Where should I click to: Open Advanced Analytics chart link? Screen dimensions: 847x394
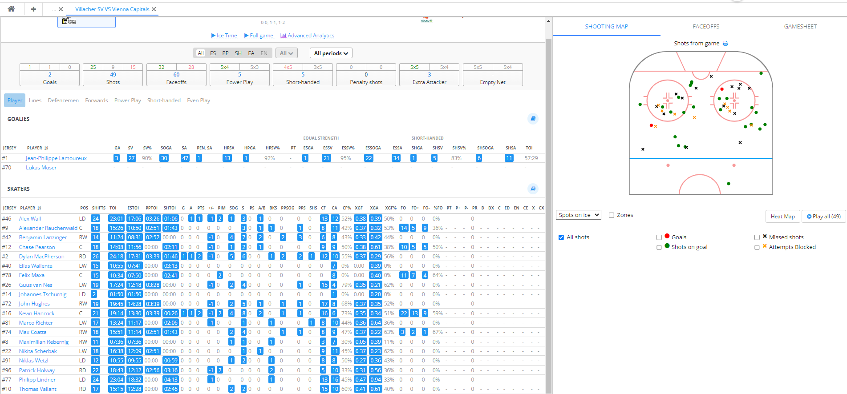click(x=307, y=36)
